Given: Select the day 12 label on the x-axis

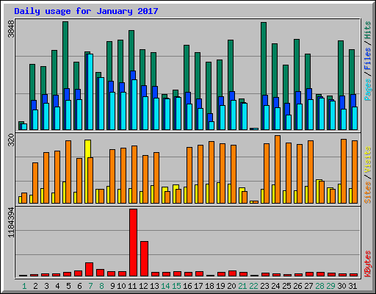Looking at the screenshot, I should click(x=143, y=286).
